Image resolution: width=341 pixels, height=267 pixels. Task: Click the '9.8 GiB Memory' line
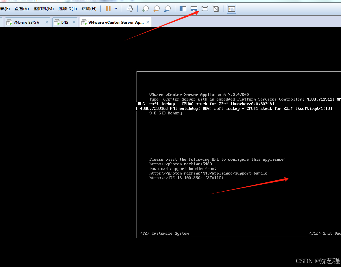165,113
